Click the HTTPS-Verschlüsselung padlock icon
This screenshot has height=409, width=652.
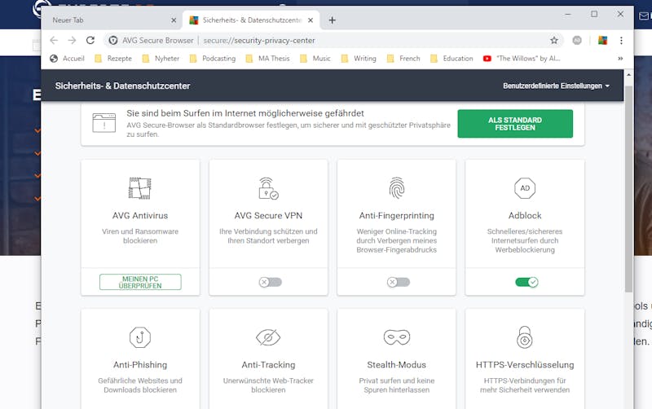tap(525, 336)
